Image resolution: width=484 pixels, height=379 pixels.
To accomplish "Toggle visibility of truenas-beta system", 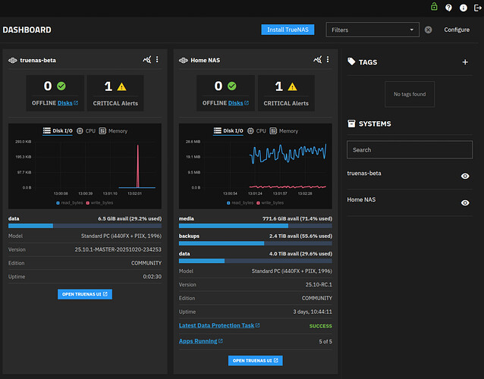I will (x=465, y=176).
